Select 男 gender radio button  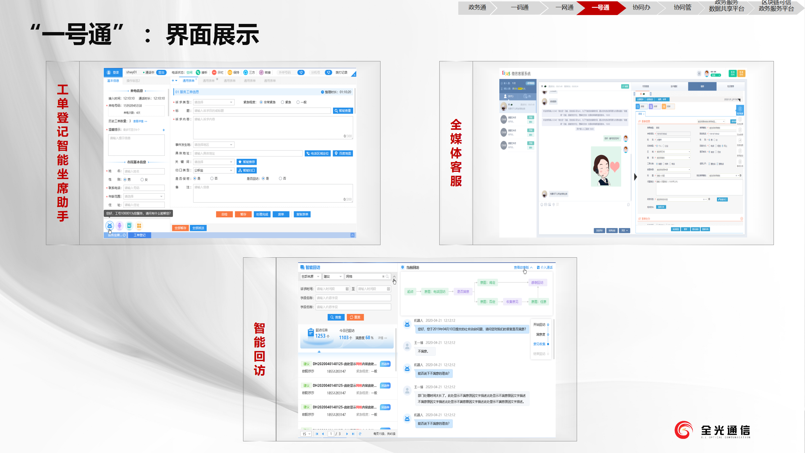click(125, 180)
